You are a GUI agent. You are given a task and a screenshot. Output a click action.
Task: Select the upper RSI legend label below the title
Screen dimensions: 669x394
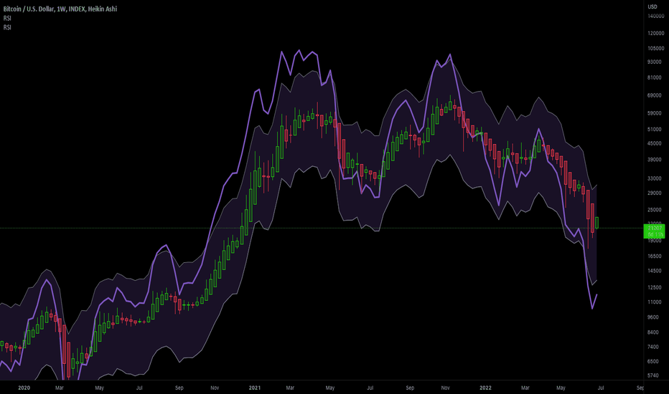click(x=7, y=19)
